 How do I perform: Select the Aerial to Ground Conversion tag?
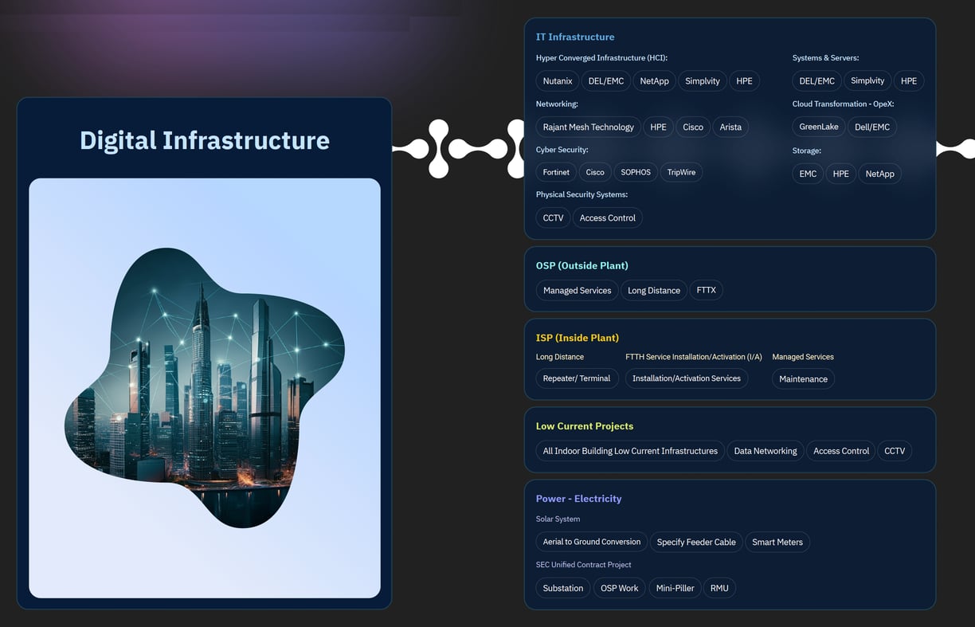pyautogui.click(x=592, y=543)
